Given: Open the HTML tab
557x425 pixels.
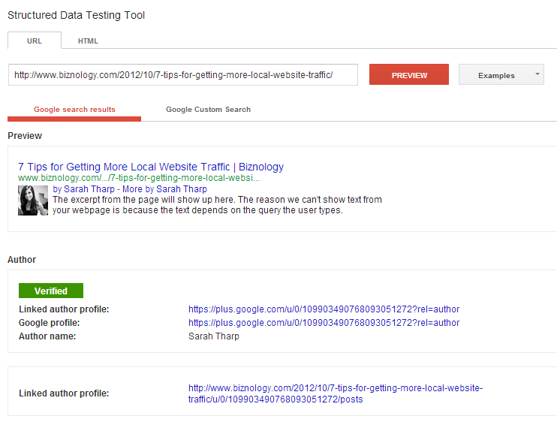Looking at the screenshot, I should (x=88, y=41).
